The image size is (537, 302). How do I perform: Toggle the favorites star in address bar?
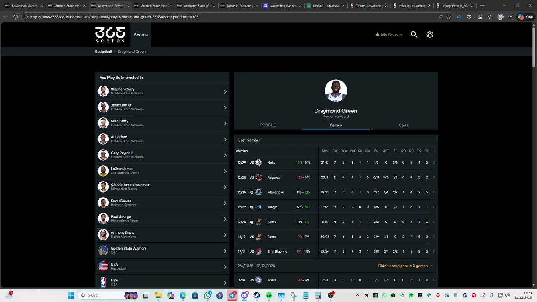(448, 17)
